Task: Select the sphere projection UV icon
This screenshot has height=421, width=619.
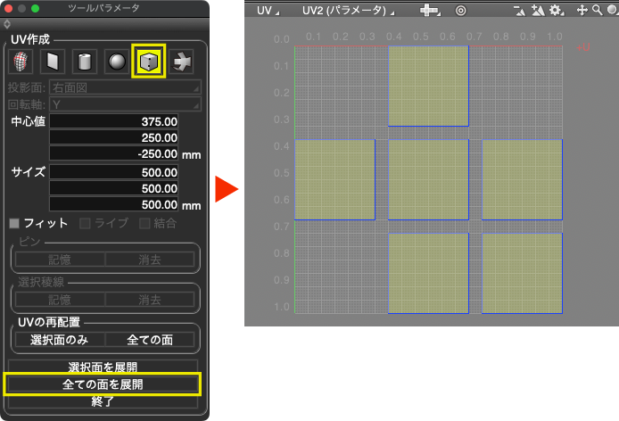Action: pos(117,62)
